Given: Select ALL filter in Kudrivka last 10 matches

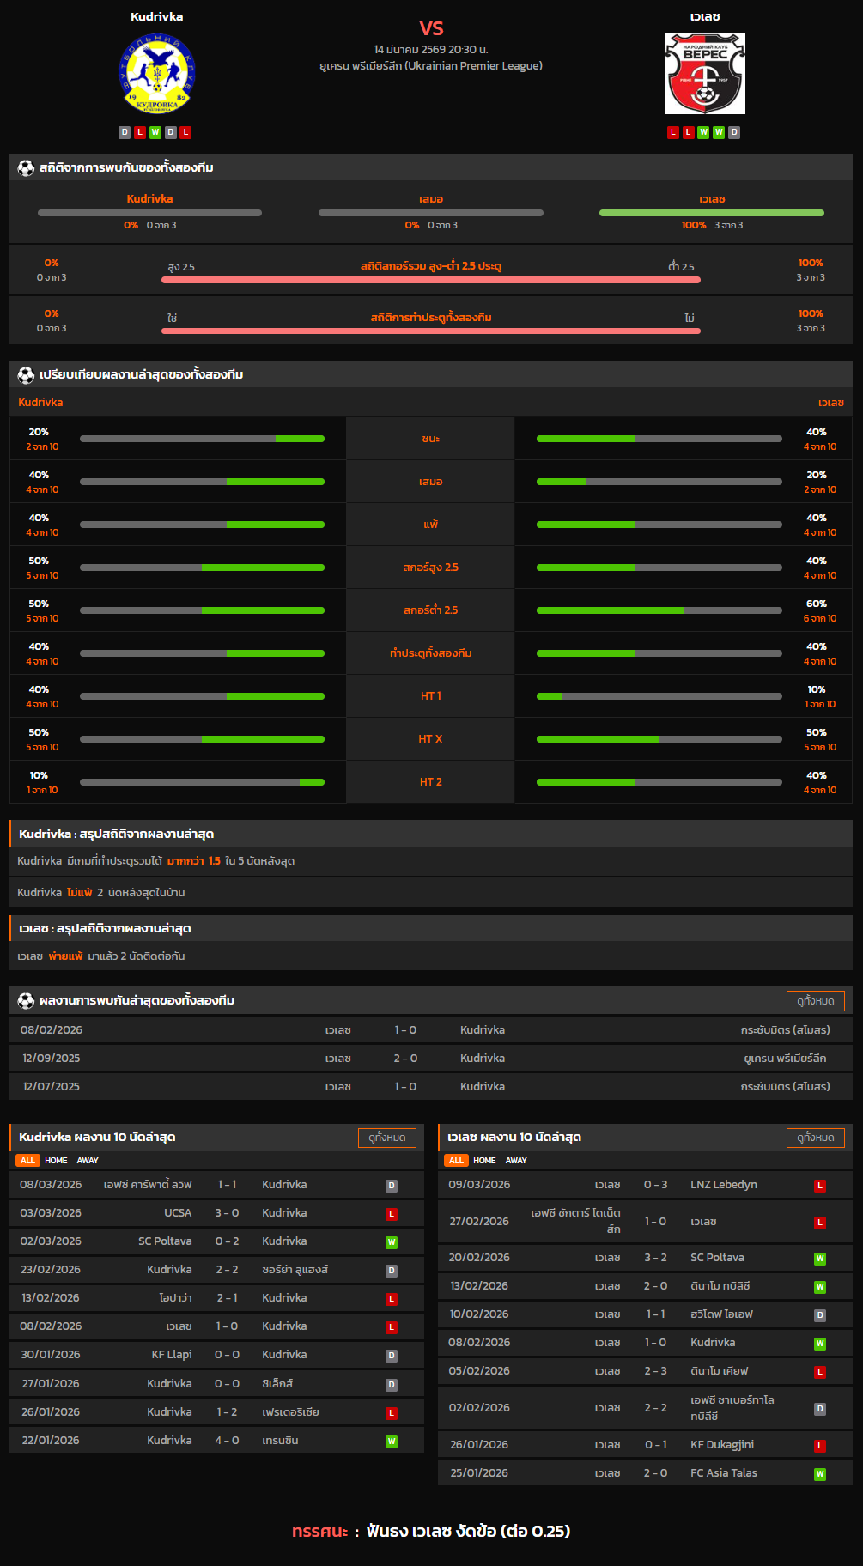Looking at the screenshot, I should 27,1161.
